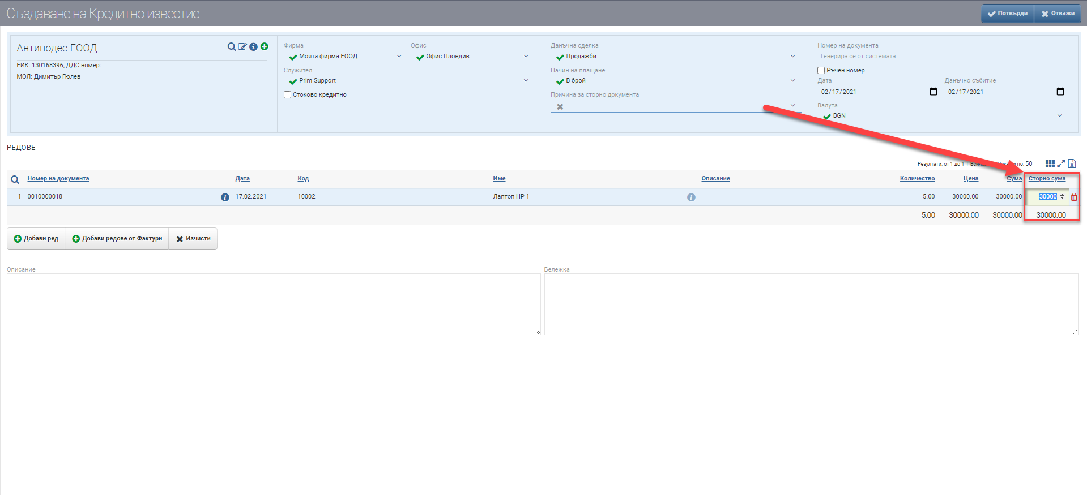Click the Потвърди confirm button
The height and width of the screenshot is (495, 1087).
pos(1008,13)
